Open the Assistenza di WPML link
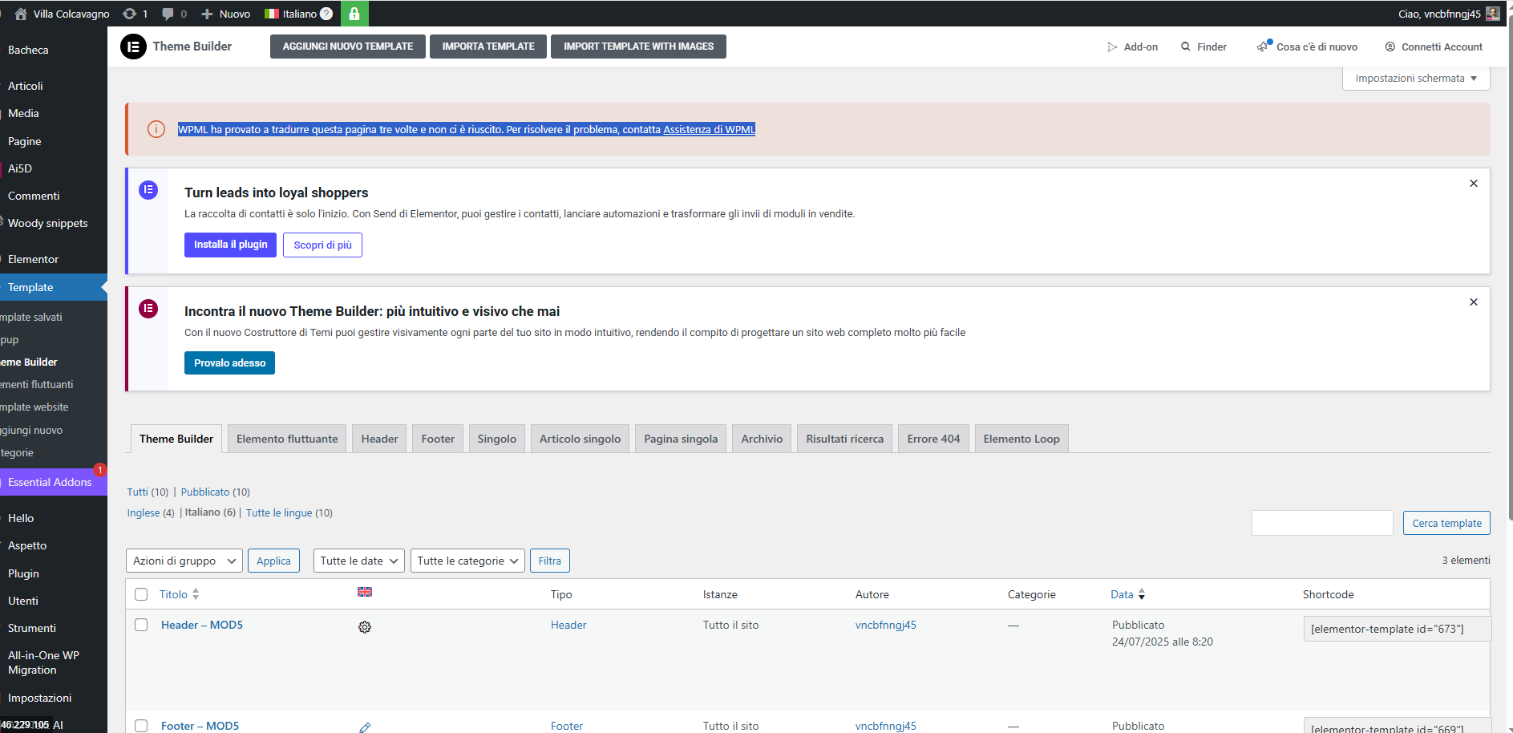 pos(709,129)
